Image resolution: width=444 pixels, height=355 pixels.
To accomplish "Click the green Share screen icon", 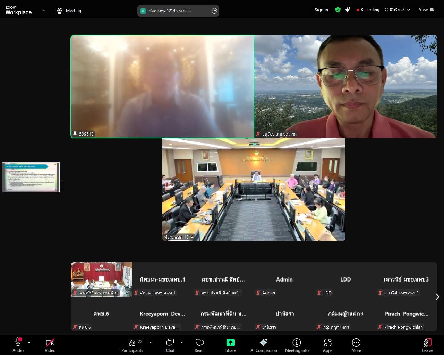I will point(231,343).
